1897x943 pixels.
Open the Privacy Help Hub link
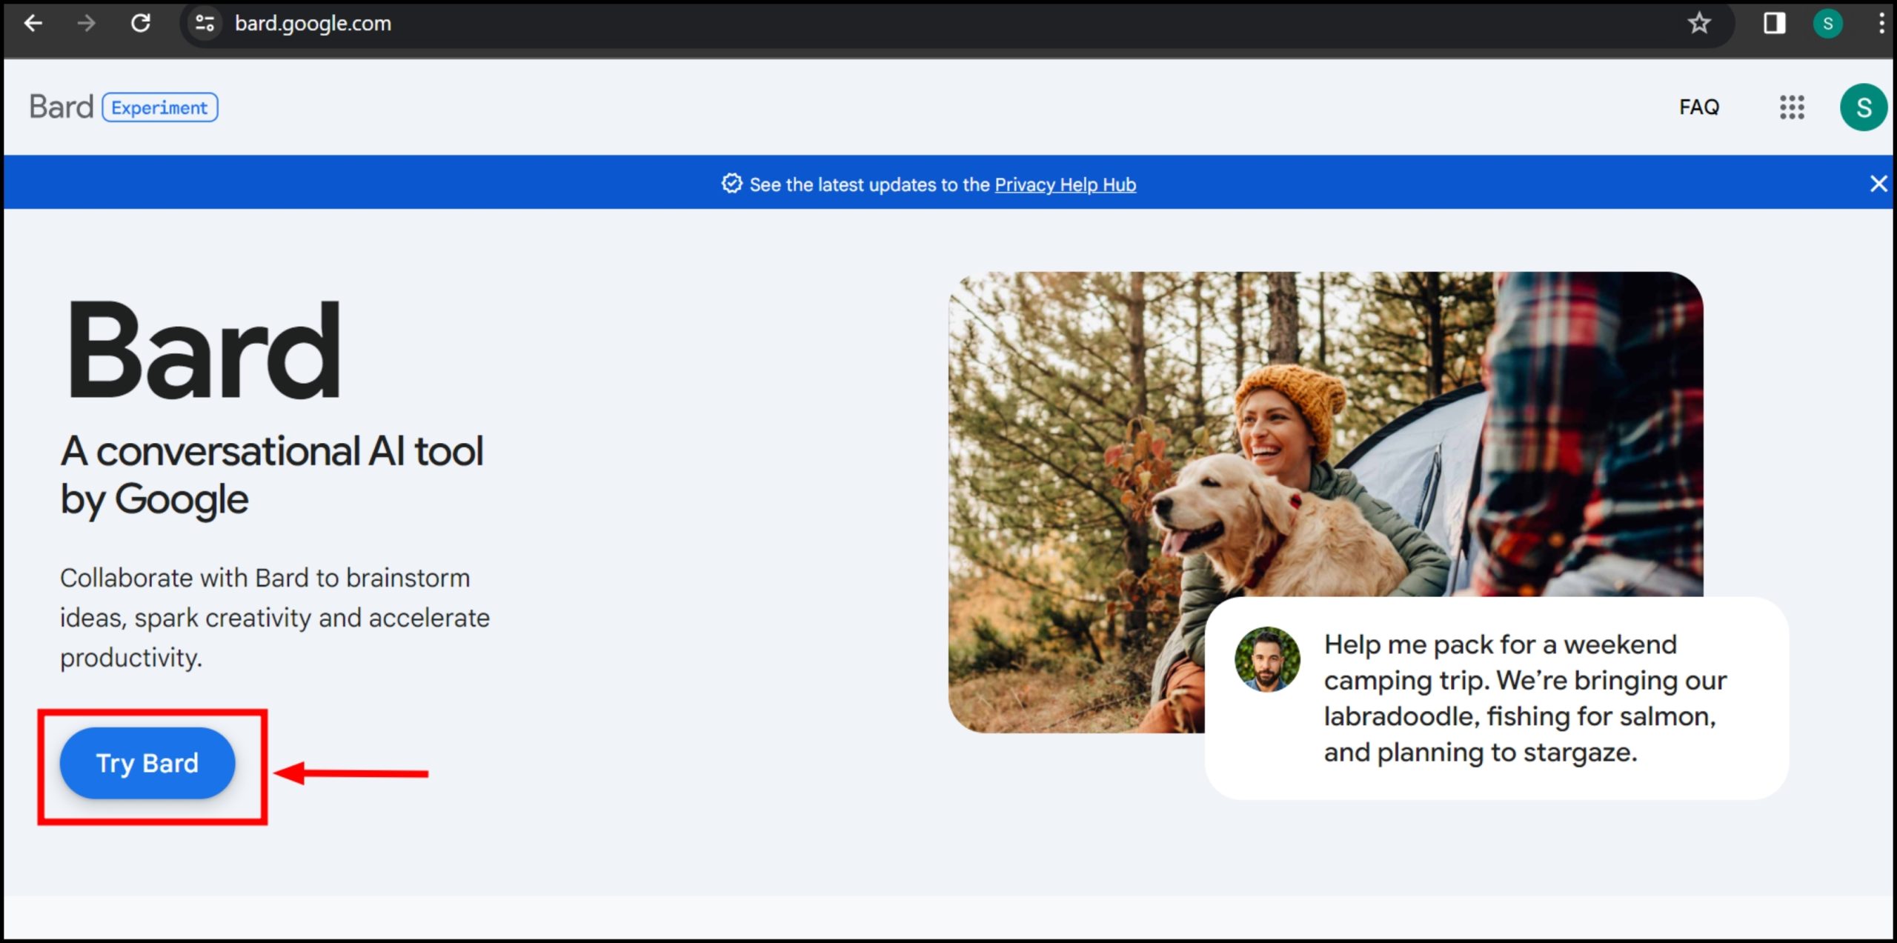[1065, 184]
